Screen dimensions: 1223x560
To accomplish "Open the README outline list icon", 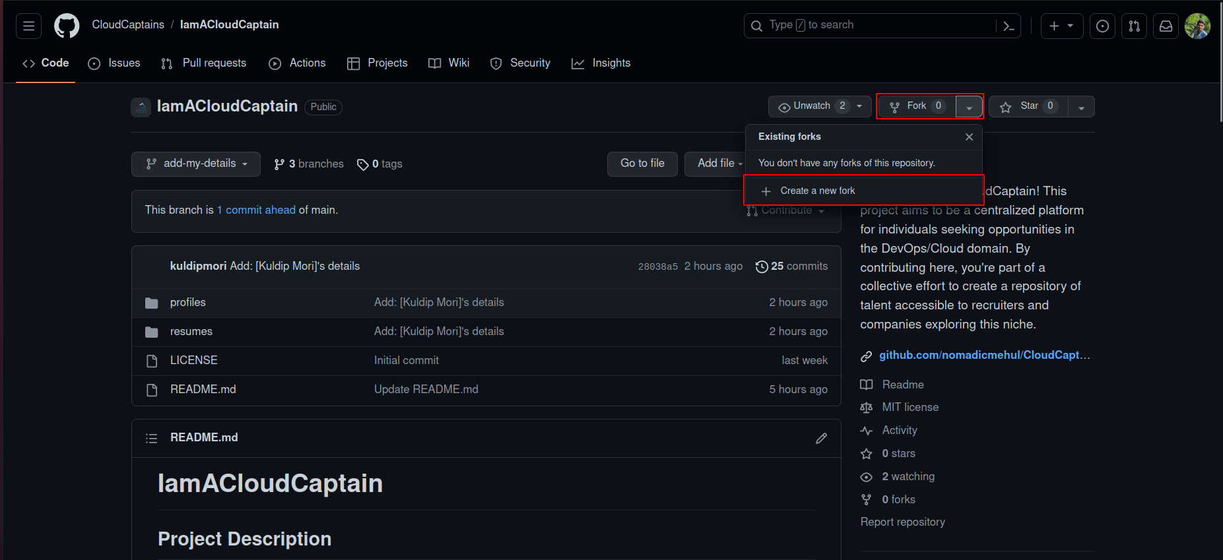I will pyautogui.click(x=151, y=438).
